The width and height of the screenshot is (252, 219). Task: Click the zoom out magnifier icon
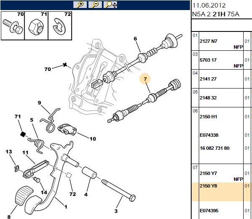tap(95, 5)
